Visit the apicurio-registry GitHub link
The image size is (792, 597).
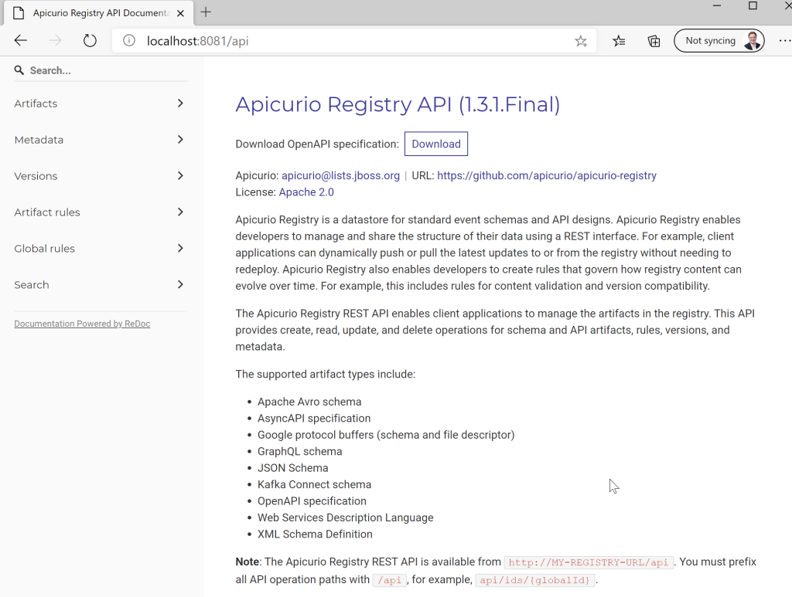[547, 175]
